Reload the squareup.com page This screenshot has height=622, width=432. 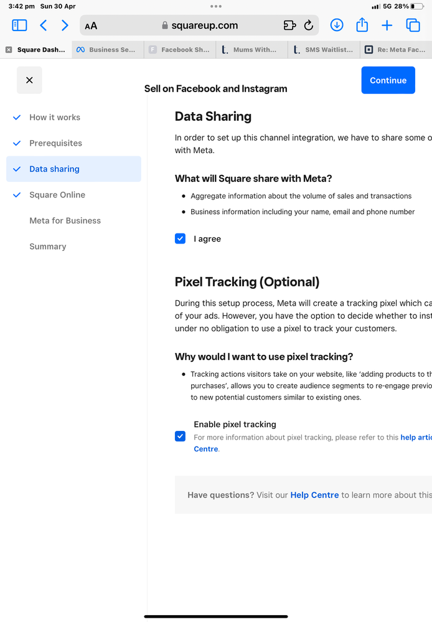[308, 26]
